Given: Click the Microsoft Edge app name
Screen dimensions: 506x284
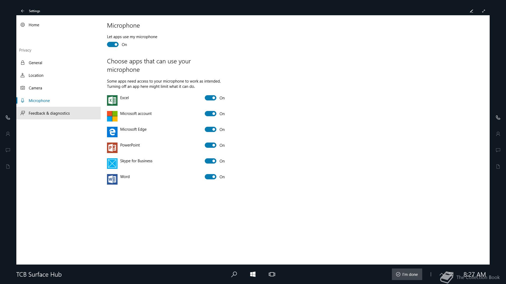Looking at the screenshot, I should pyautogui.click(x=133, y=129).
